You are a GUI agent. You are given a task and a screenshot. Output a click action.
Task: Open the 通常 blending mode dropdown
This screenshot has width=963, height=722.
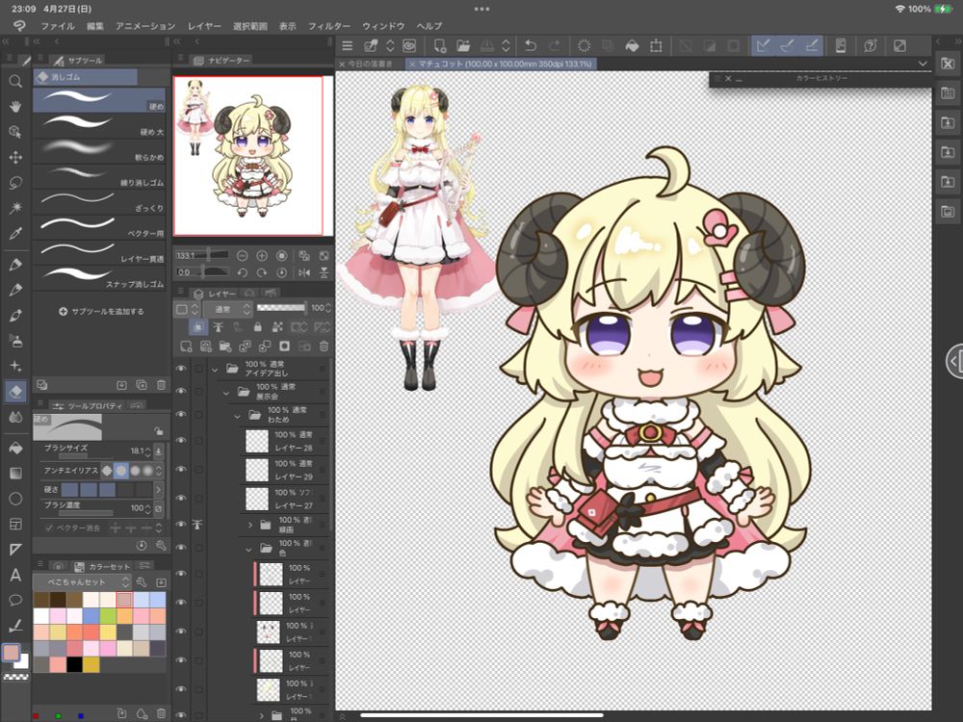[x=228, y=309]
